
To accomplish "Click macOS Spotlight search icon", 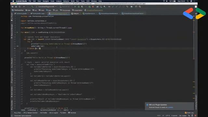I will click(188, 1).
